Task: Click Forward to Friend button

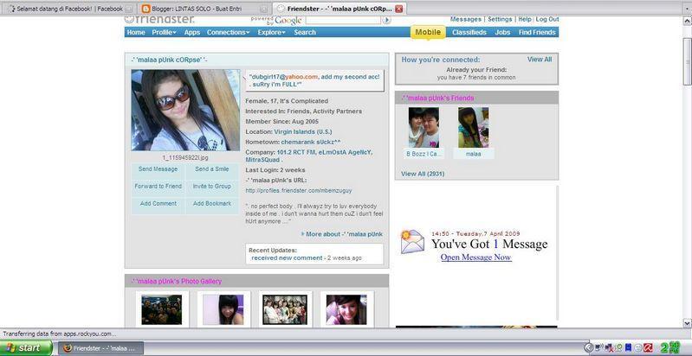Action: click(x=158, y=186)
